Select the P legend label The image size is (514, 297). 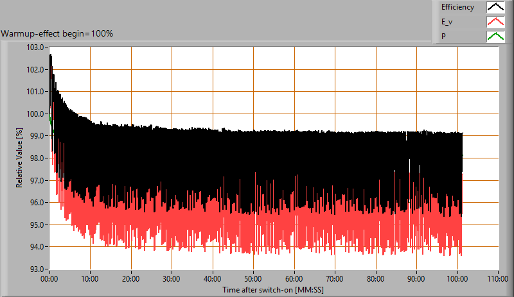tap(443, 36)
